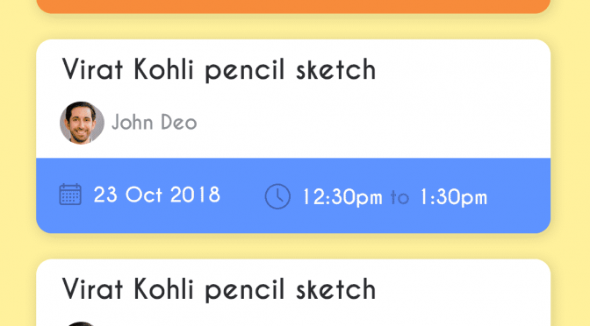Viewport: 590px width, 326px height.
Task: Click the word "sketch" in the first card title
Action: tap(336, 69)
